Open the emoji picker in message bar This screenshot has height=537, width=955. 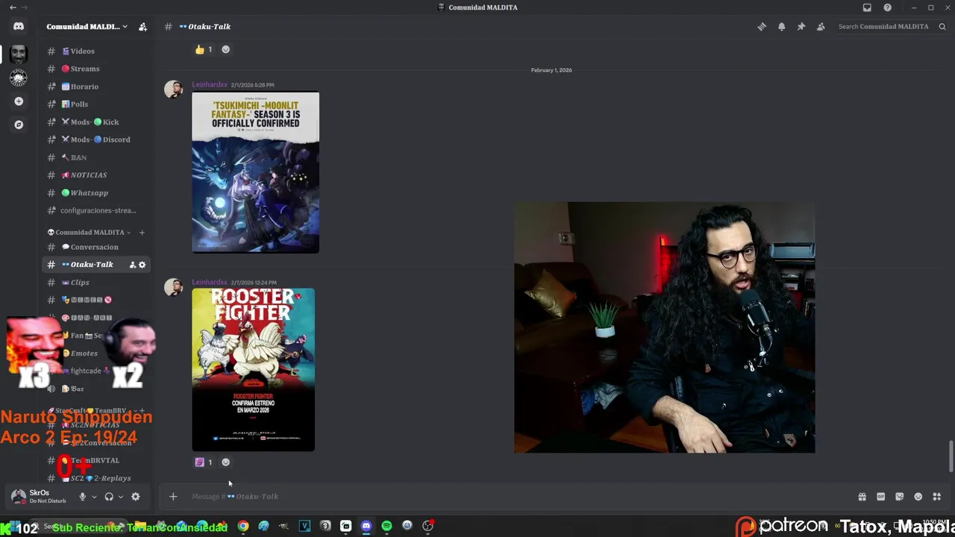pos(918,497)
